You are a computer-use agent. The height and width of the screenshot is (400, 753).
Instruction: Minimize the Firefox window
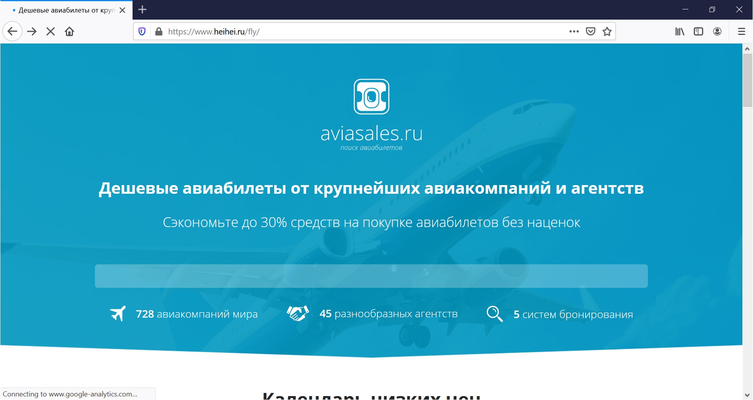point(685,9)
